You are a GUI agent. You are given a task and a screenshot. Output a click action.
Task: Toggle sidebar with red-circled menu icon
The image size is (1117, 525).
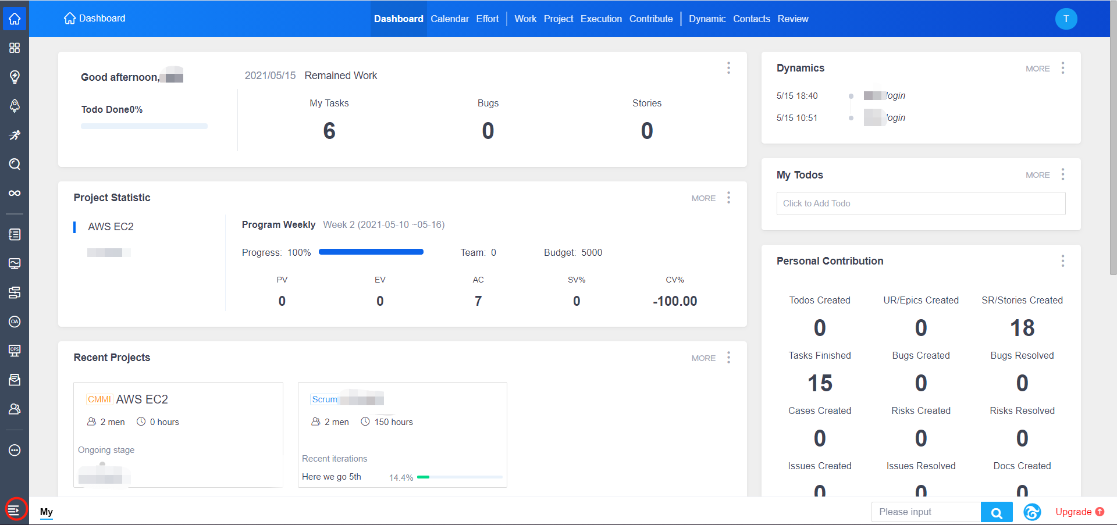[x=15, y=510]
